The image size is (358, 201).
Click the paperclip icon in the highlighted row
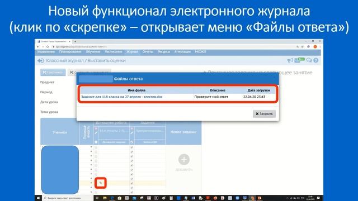[101, 183]
